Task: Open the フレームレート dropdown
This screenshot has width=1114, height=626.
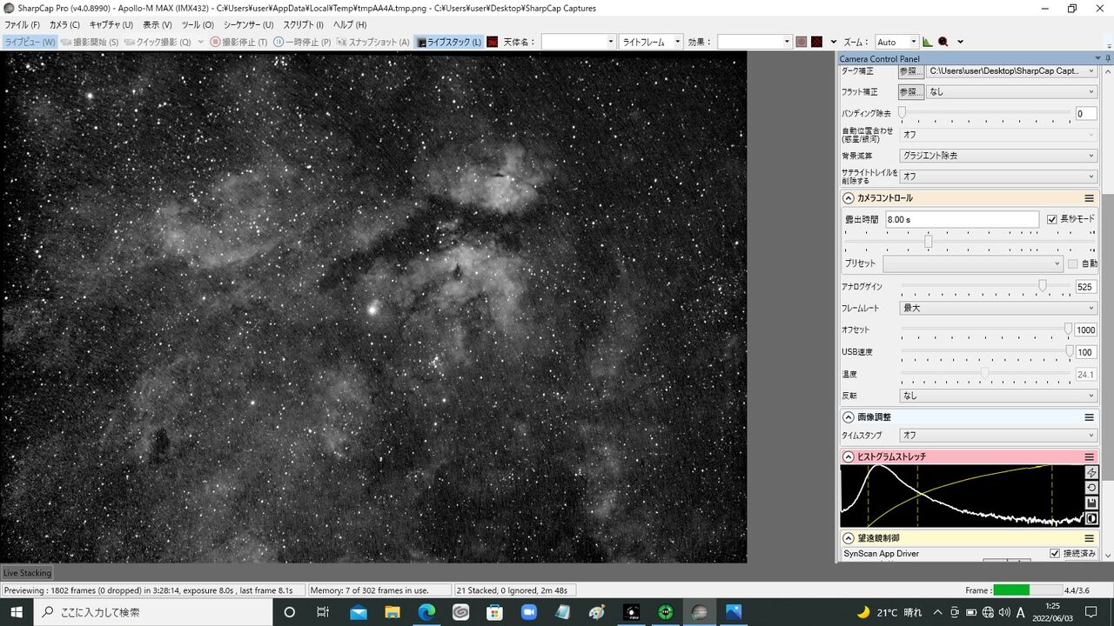Action: 998,308
